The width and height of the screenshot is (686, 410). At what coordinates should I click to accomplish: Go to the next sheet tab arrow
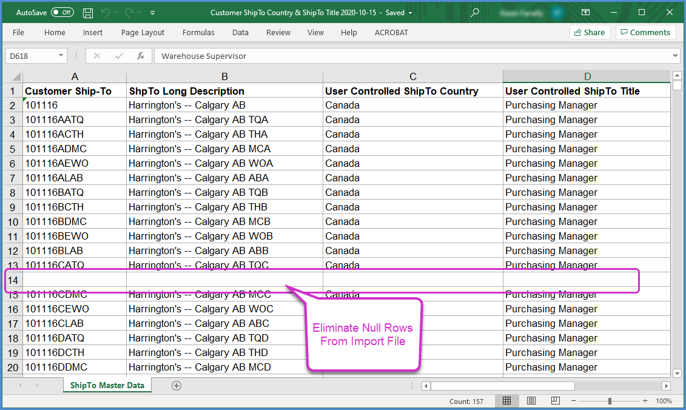tap(37, 386)
